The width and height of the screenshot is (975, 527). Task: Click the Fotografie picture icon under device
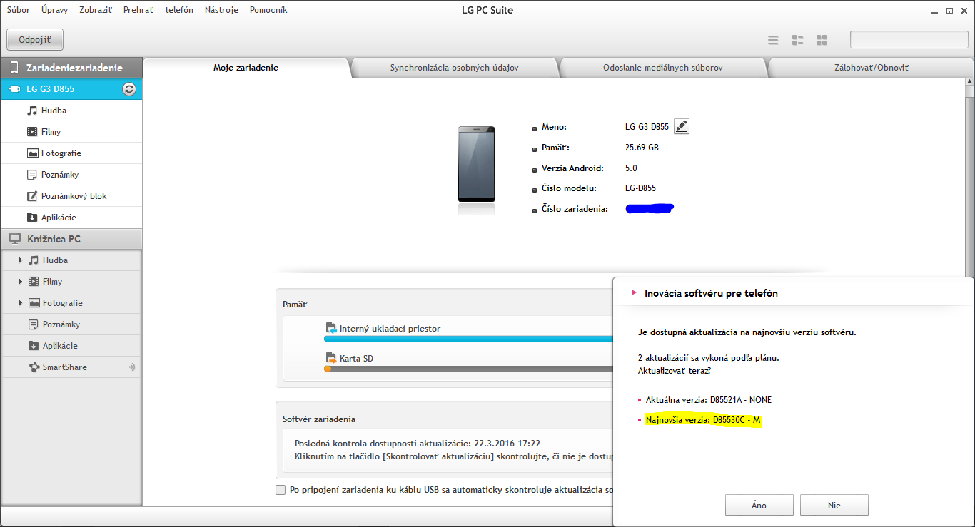(x=32, y=153)
